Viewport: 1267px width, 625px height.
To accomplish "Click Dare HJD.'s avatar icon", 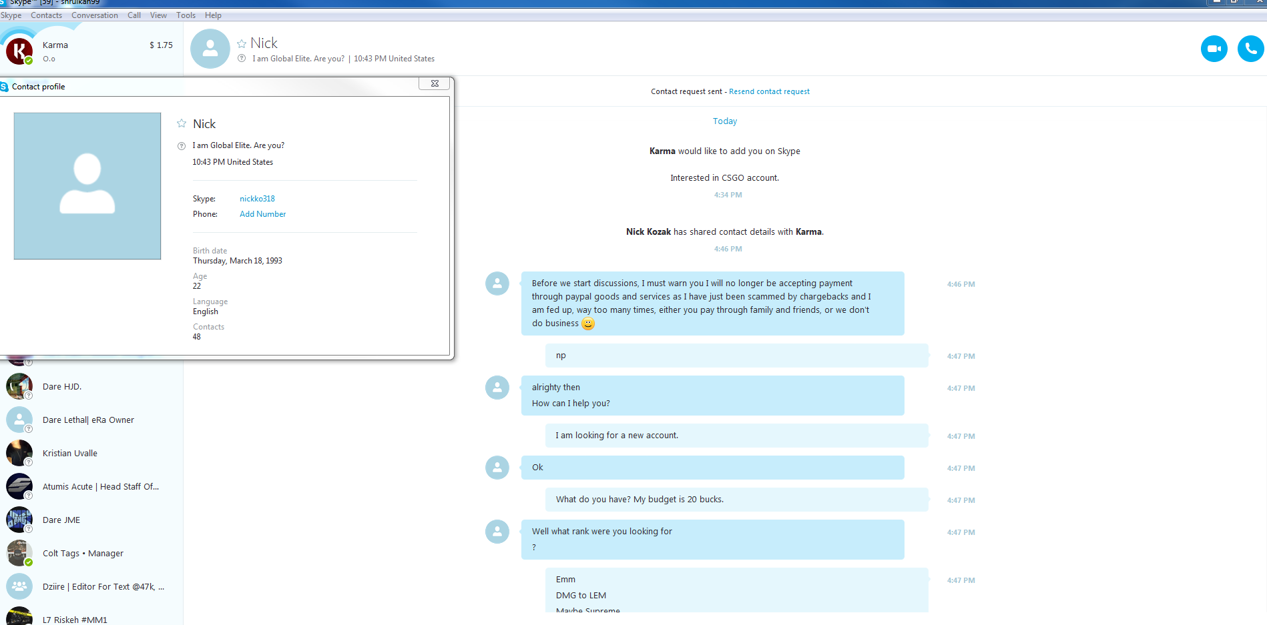I will pos(19,386).
